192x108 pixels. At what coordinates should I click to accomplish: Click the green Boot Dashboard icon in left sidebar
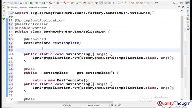(x=4, y=19)
